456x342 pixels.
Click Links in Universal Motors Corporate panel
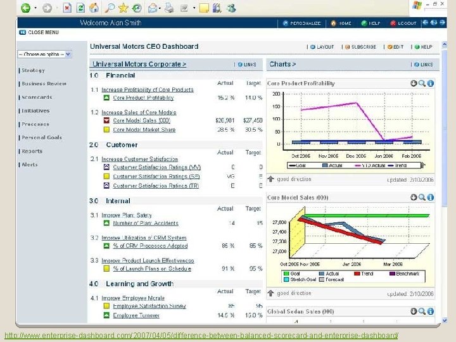tap(247, 65)
